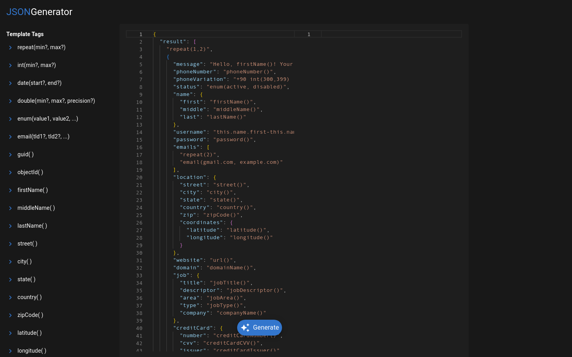Viewport: 572px width, 357px height.
Task: Expand the street() chevron icon
Action: 10,244
